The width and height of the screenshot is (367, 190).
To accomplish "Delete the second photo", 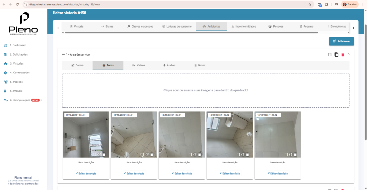I will (x=152, y=155).
